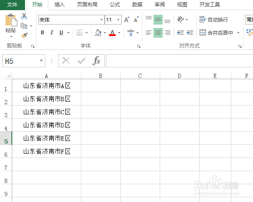Activate the Format Painter brush
Screen dimensions: 253x202
[x=24, y=35]
